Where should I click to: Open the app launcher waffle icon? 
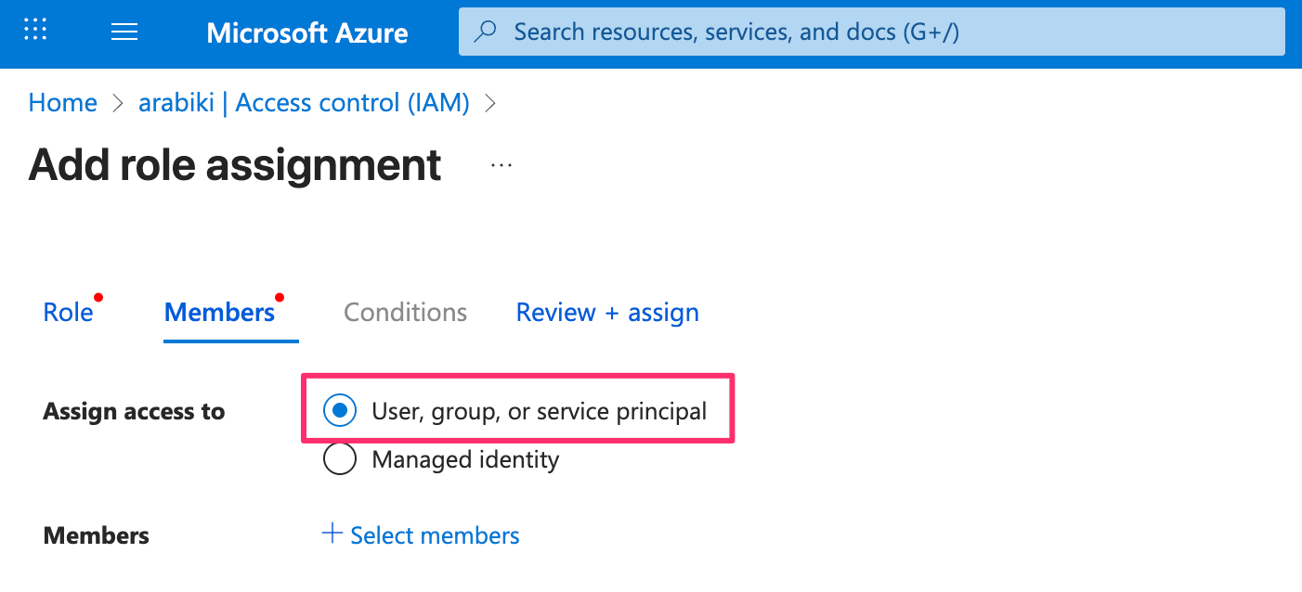(x=35, y=31)
